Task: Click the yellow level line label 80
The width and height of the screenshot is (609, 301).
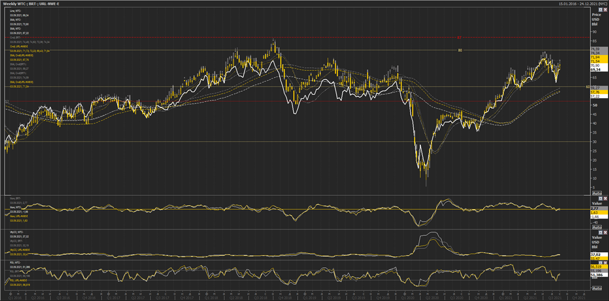Action: [460, 50]
